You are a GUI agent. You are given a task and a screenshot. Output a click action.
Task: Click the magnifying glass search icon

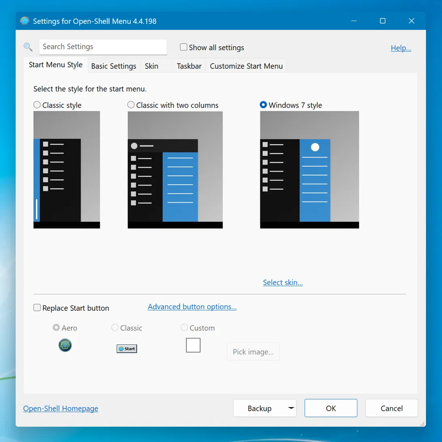(28, 47)
